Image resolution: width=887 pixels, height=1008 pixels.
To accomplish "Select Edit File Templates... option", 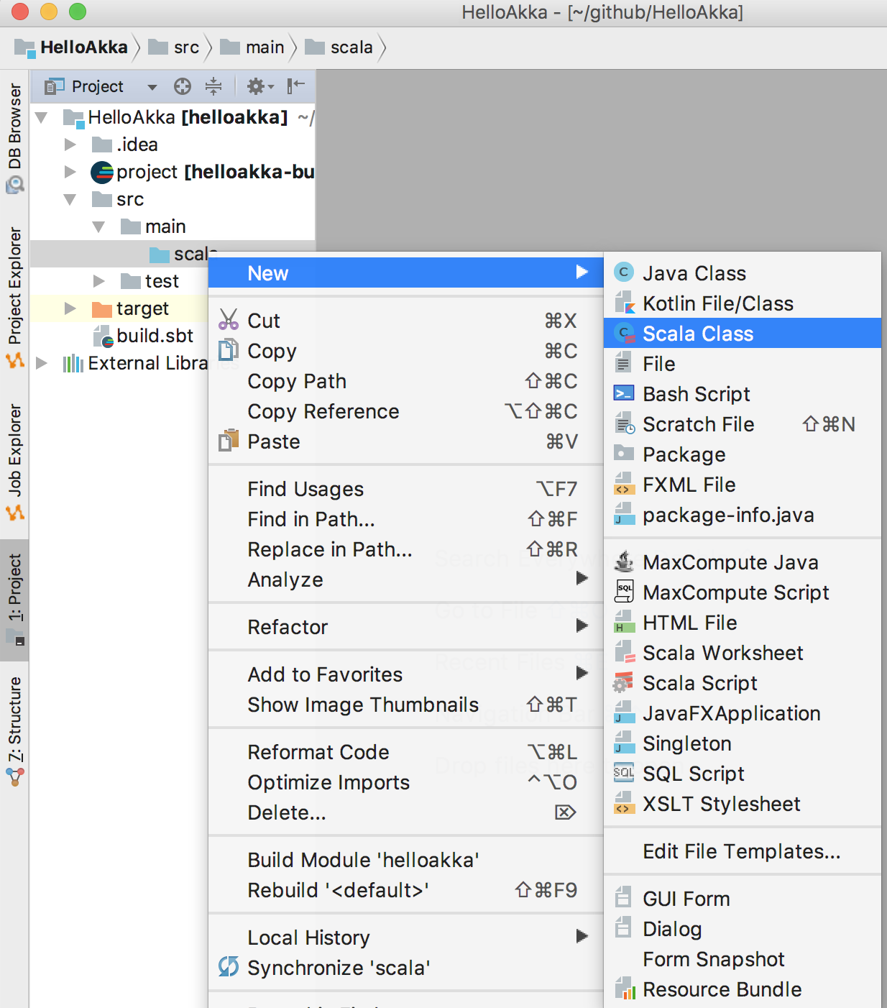I will (x=743, y=851).
